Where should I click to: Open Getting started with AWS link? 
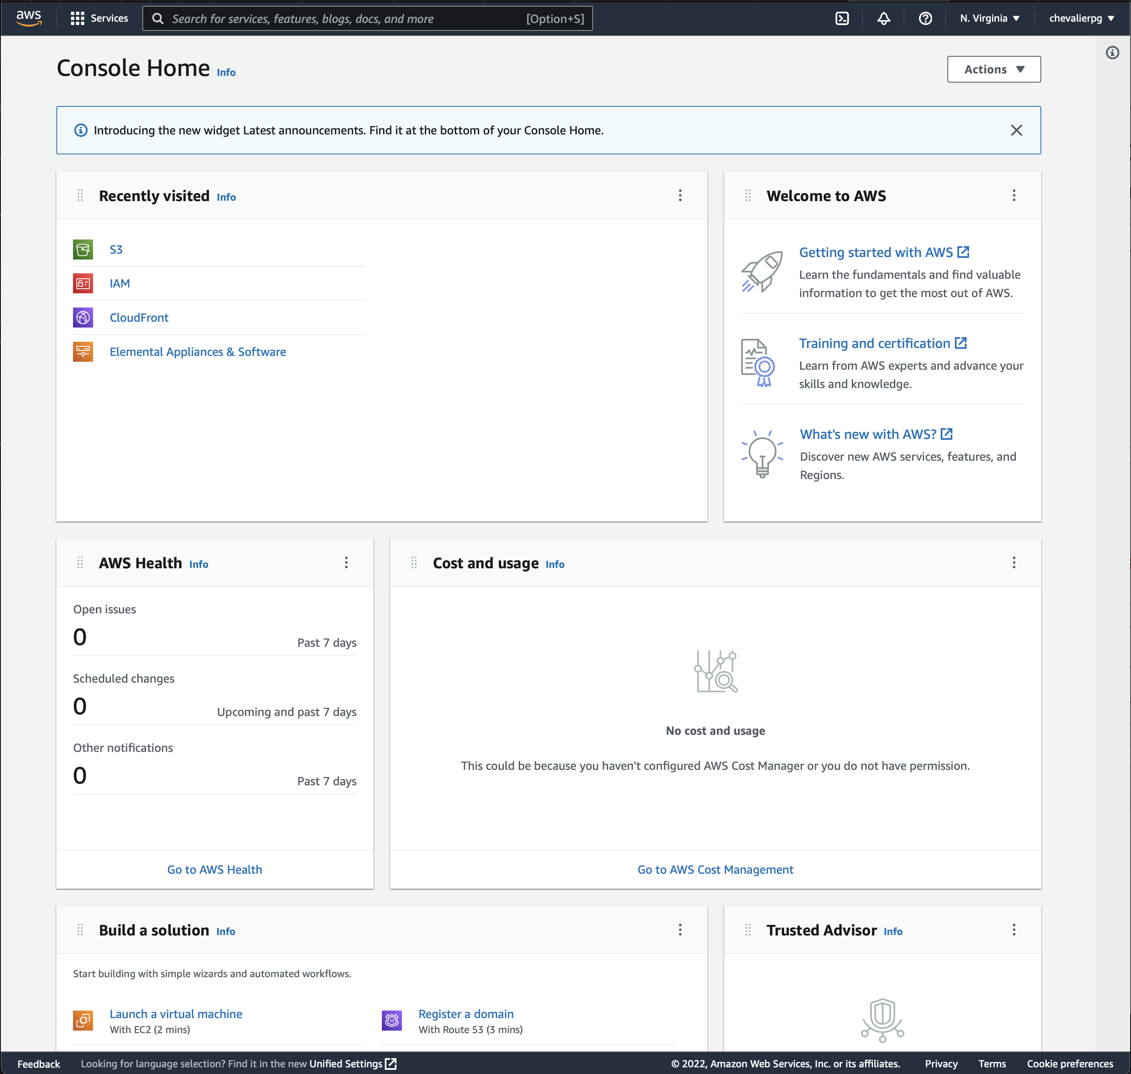point(884,252)
